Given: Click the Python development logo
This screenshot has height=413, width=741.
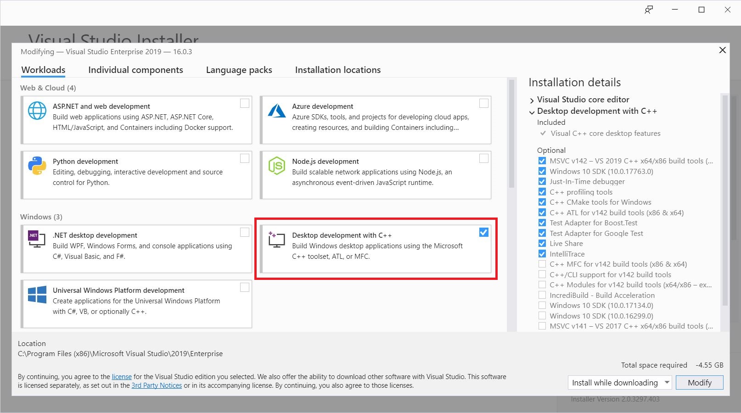Looking at the screenshot, I should pos(37,165).
